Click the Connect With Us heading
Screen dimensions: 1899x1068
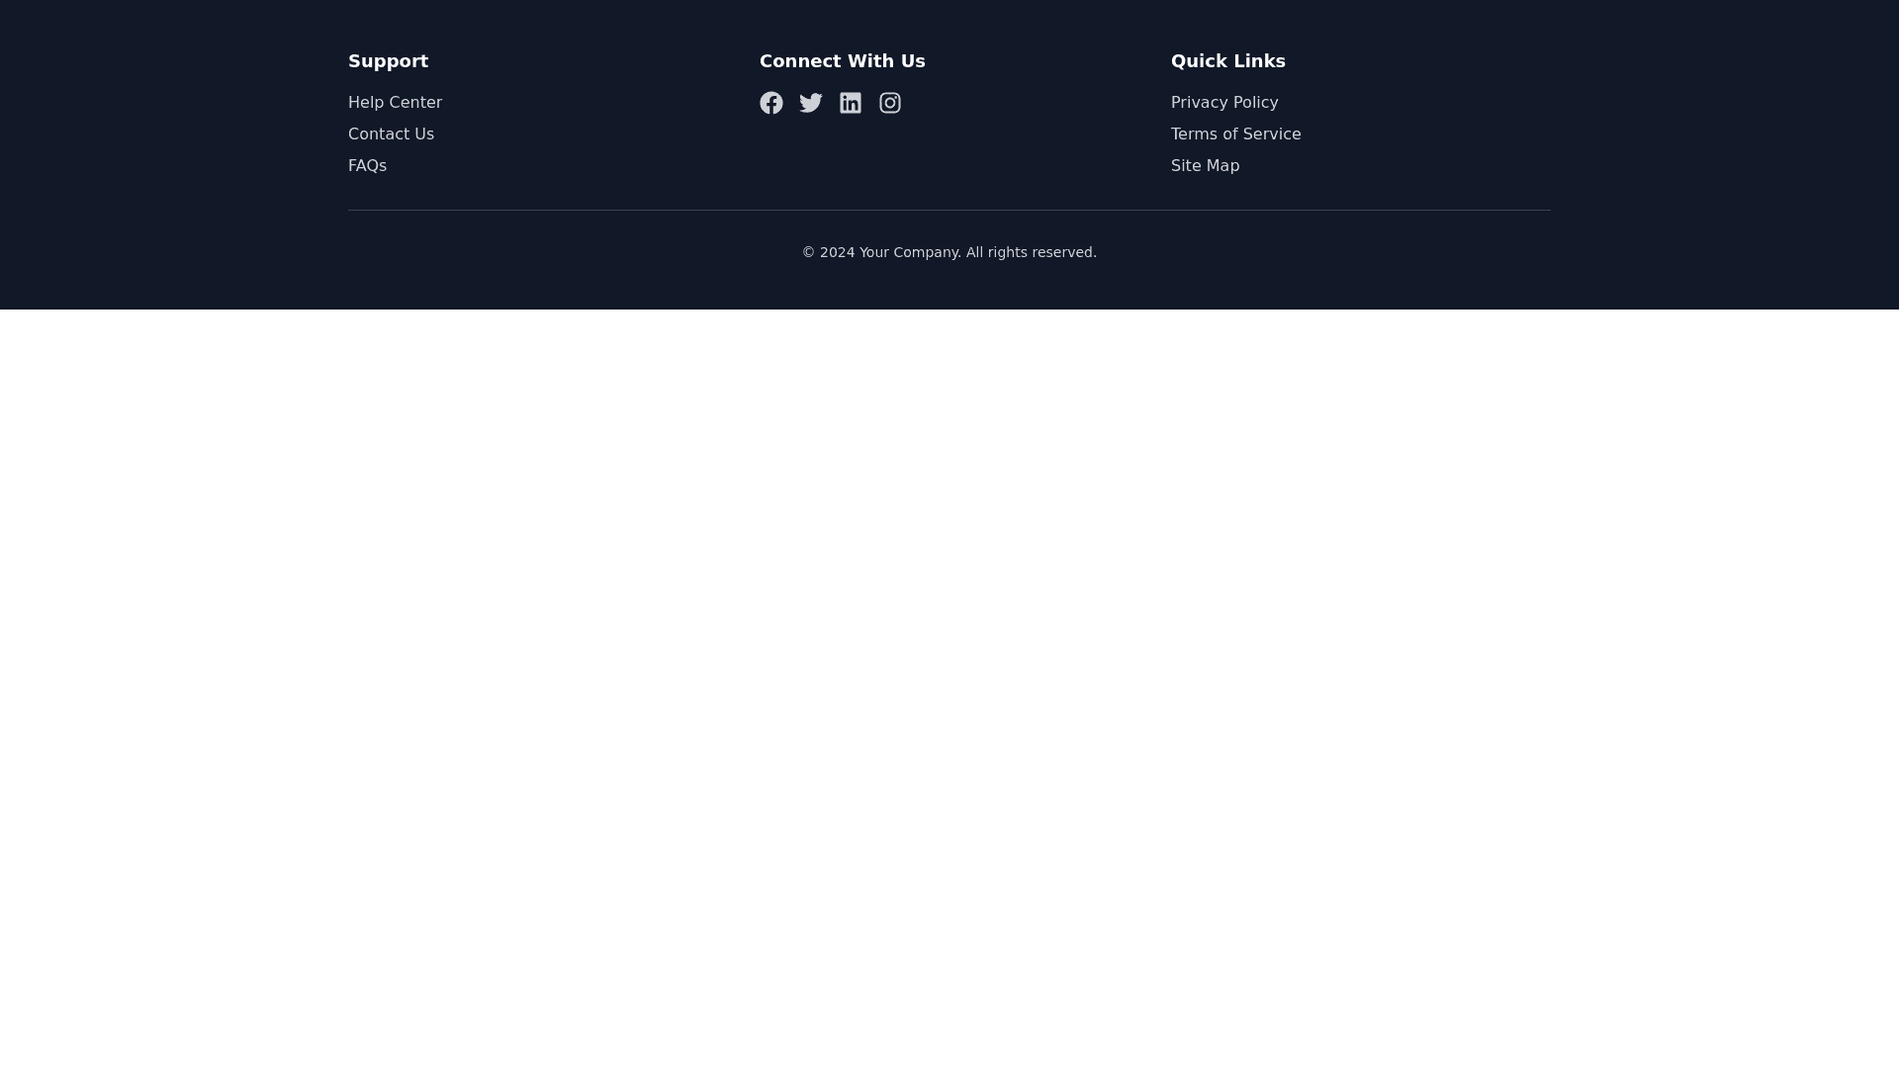coord(842,61)
